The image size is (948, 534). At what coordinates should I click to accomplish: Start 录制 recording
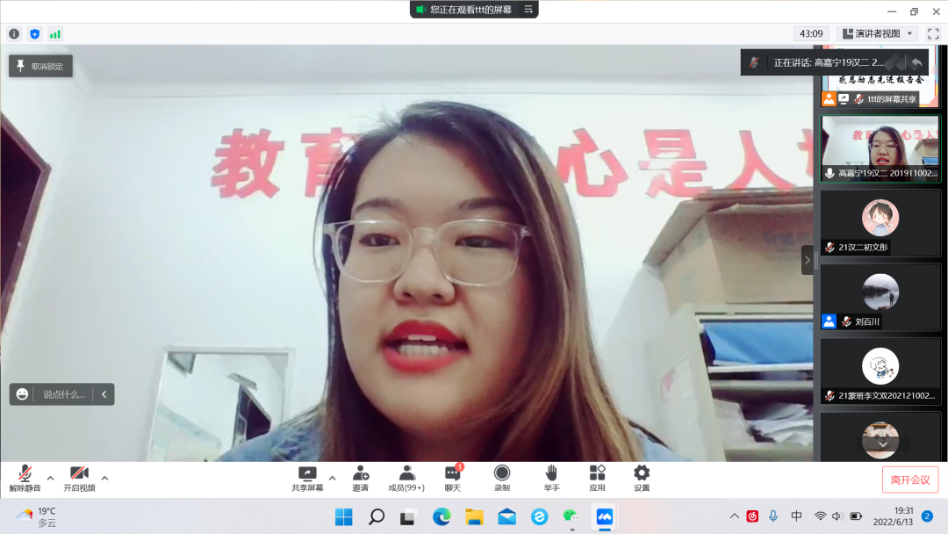click(x=501, y=478)
